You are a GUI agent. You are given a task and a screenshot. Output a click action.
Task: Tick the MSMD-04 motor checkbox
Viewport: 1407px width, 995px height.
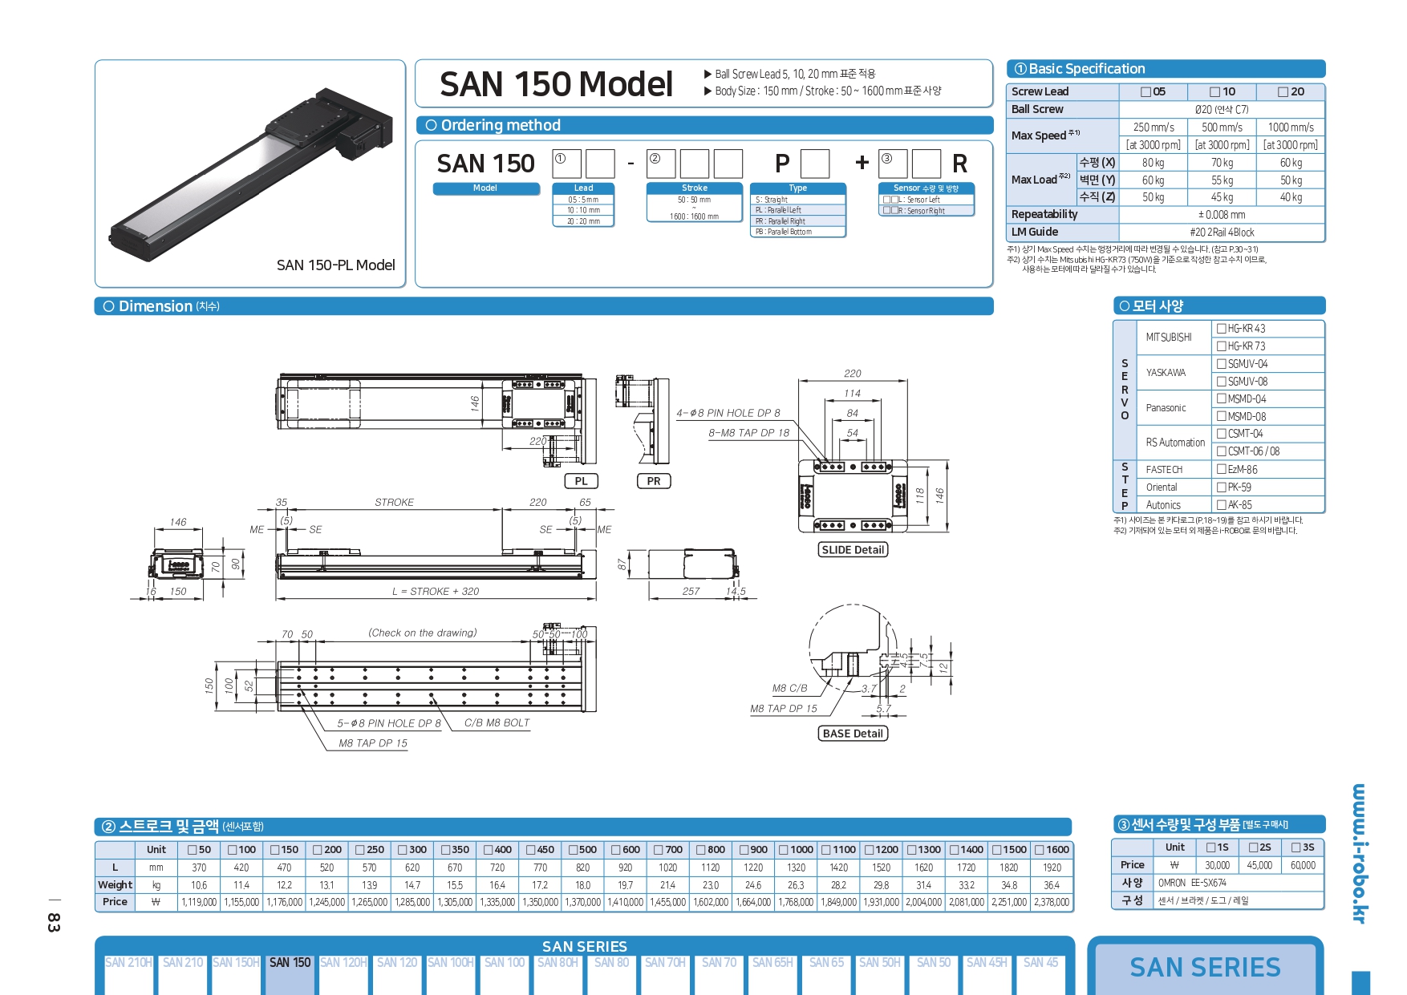[x=1222, y=398]
